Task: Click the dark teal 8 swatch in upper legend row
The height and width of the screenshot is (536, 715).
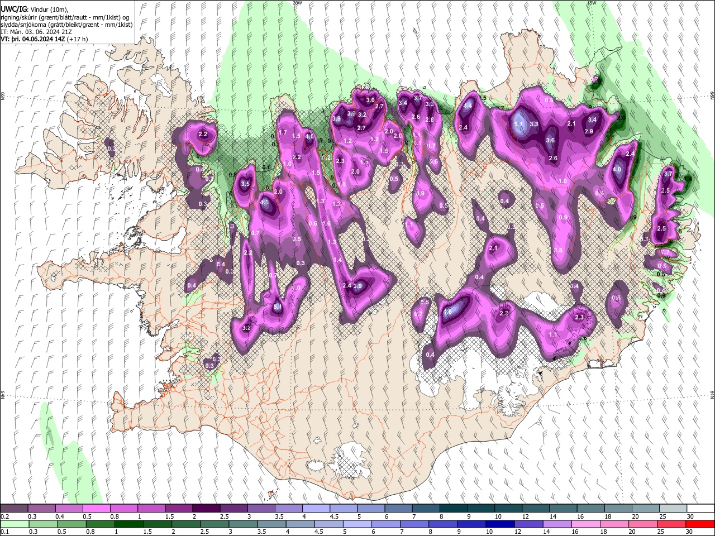Action: point(453,509)
